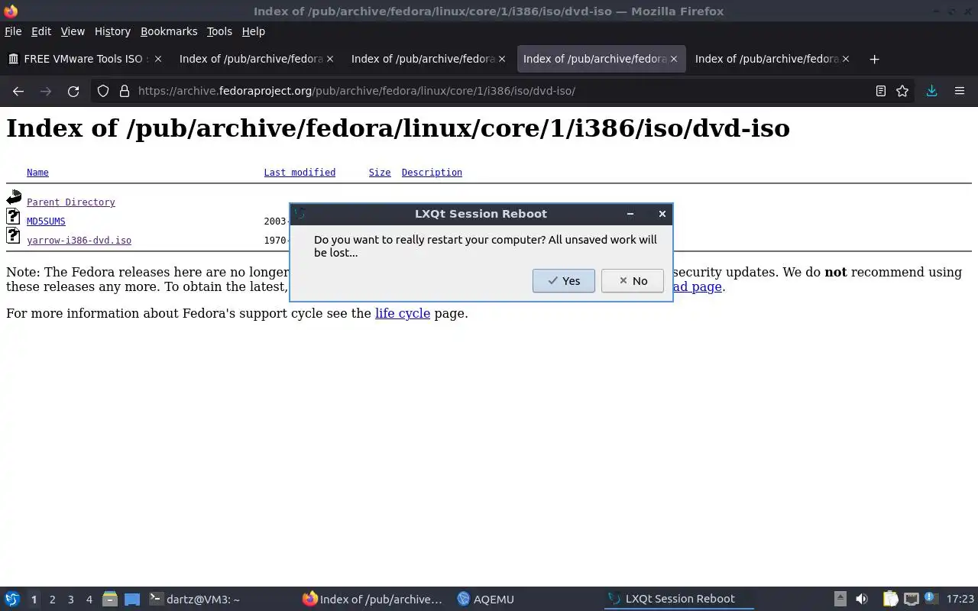The height and width of the screenshot is (611, 978).
Task: Open the Bookmarks menu
Action: [x=169, y=31]
